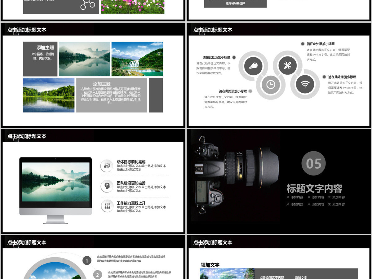Click the slide title above the iMac monitor
The image size is (372, 279).
coord(27,136)
